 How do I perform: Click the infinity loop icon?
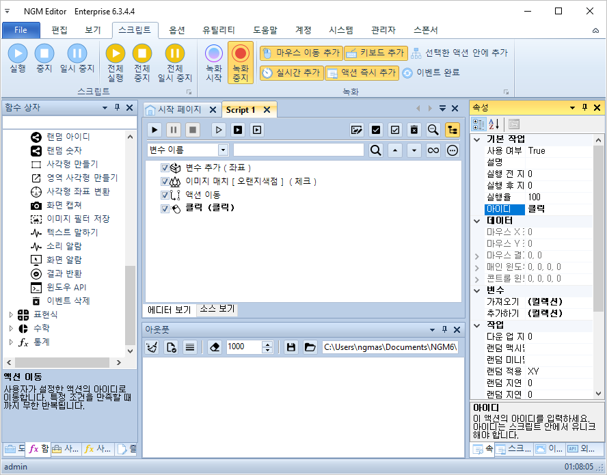(x=433, y=150)
